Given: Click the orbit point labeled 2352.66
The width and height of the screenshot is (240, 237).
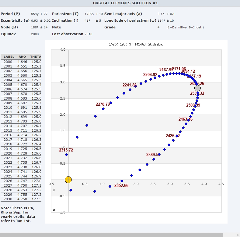Looking at the screenshot, I should pos(122,181).
